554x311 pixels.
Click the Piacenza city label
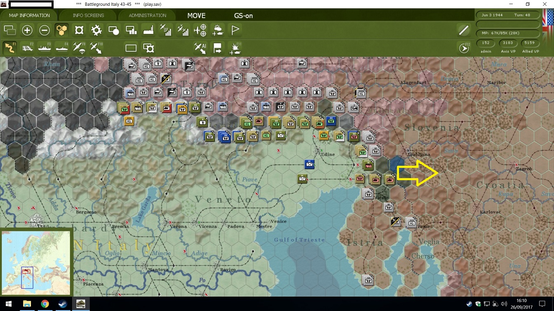tap(94, 284)
